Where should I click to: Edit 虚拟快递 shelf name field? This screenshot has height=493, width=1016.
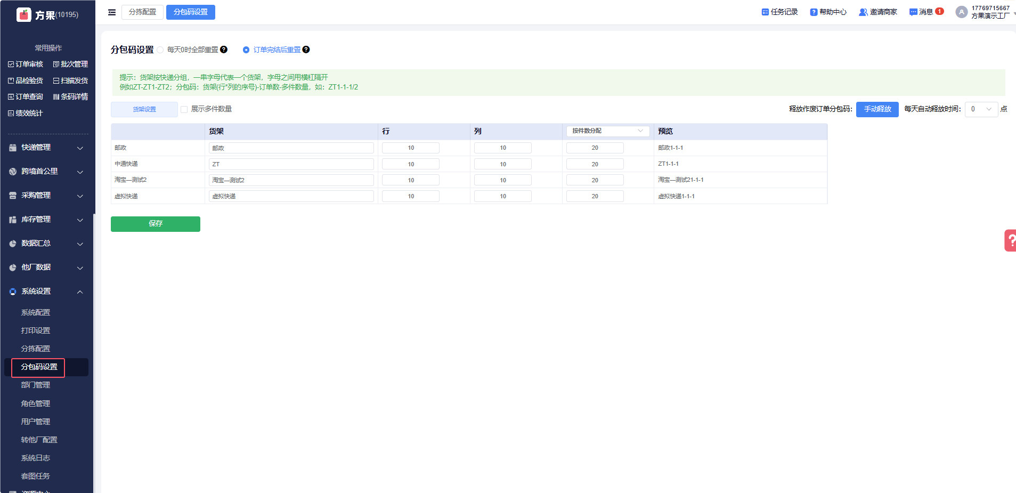pos(291,196)
